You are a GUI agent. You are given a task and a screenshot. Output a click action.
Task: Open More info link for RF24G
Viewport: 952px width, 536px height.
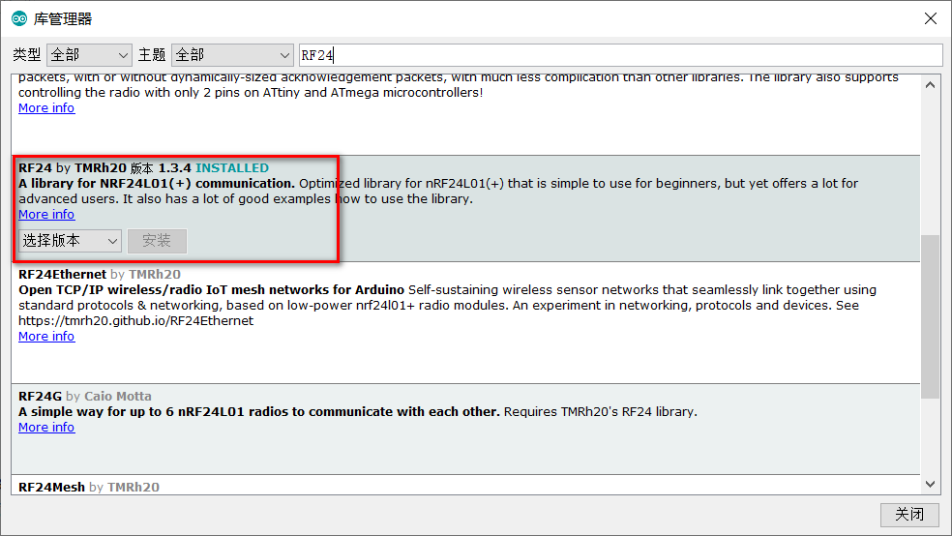pyautogui.click(x=46, y=428)
